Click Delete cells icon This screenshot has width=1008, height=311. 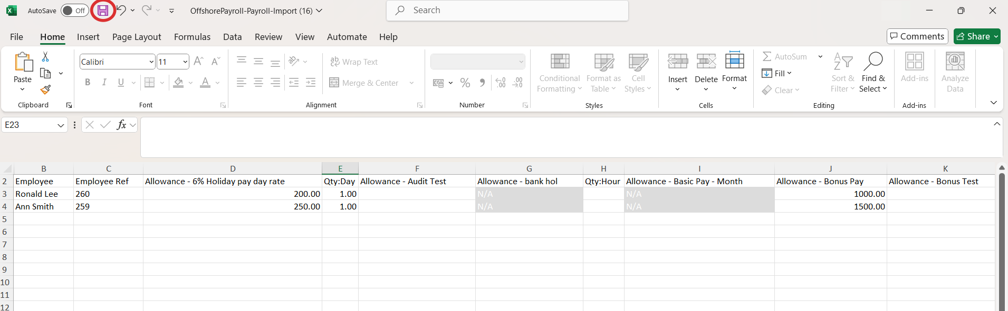(x=706, y=62)
